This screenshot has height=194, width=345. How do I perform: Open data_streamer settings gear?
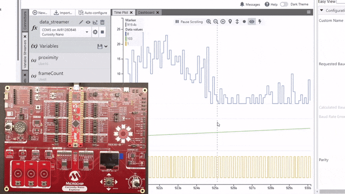(x=95, y=32)
